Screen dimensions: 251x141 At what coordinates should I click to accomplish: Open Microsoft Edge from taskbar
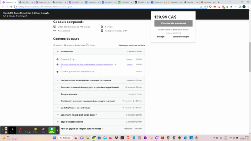(186, 138)
